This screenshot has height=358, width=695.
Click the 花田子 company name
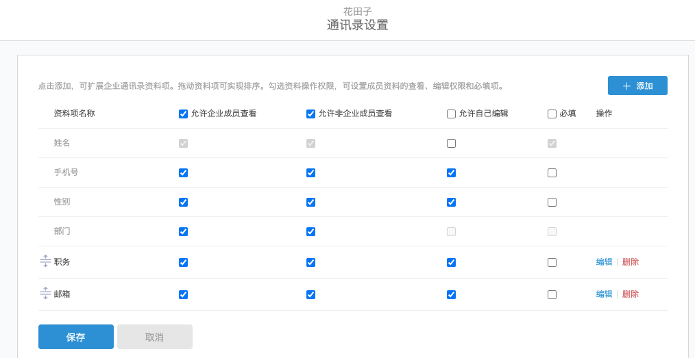pyautogui.click(x=358, y=11)
